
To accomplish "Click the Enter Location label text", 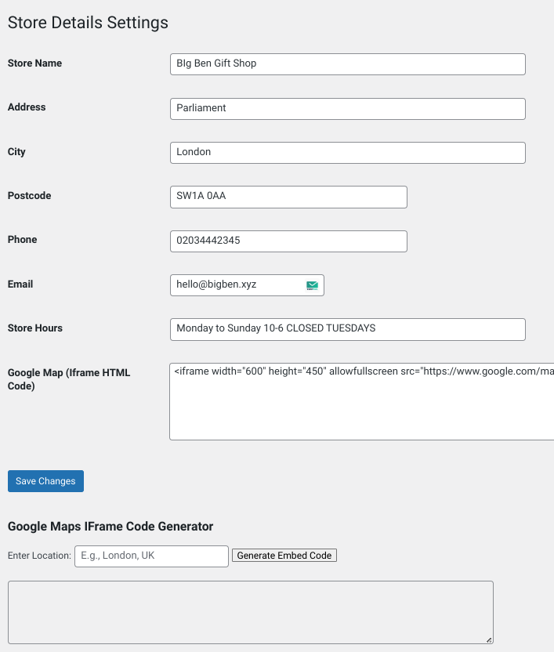I will coord(39,556).
